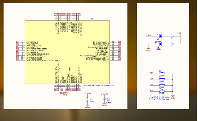Select the yellow U2 microcontroller body
The image size is (198, 121).
[67, 52]
